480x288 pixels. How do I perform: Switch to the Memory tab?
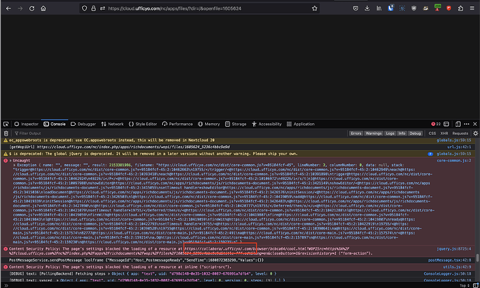(209, 124)
